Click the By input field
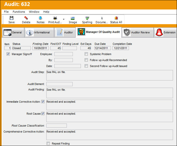 pyautogui.click(x=64, y=60)
